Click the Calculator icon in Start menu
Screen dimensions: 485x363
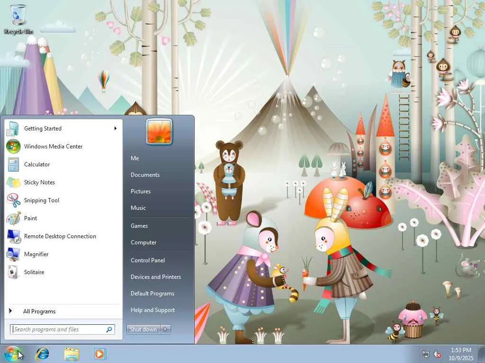point(13,164)
